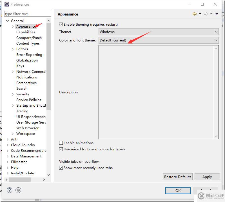Click tree scrollbar down arrow
225x202 pixels.
(48, 175)
